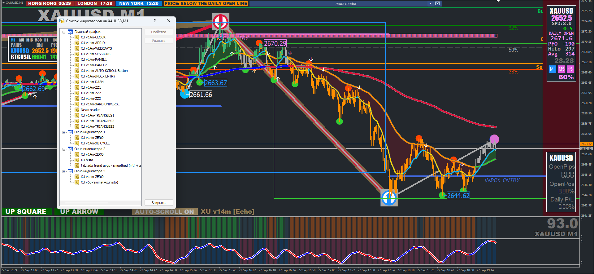Click the news reader X box icon
594x274 pixels.
point(437,3)
